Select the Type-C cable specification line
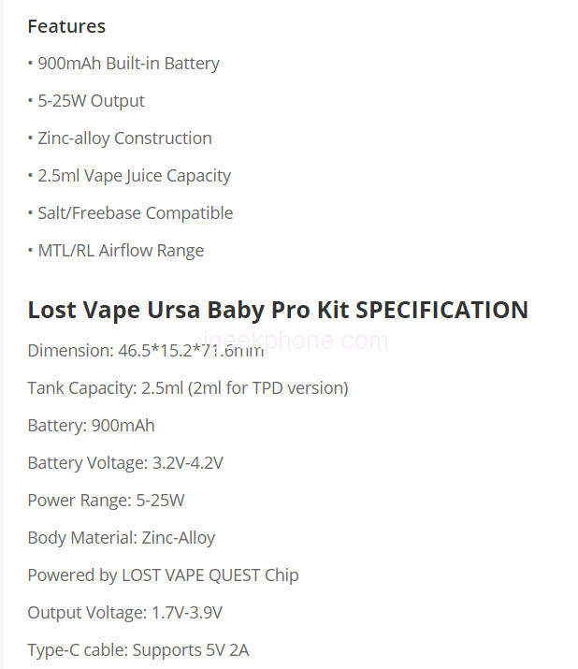The width and height of the screenshot is (578, 669). [137, 650]
